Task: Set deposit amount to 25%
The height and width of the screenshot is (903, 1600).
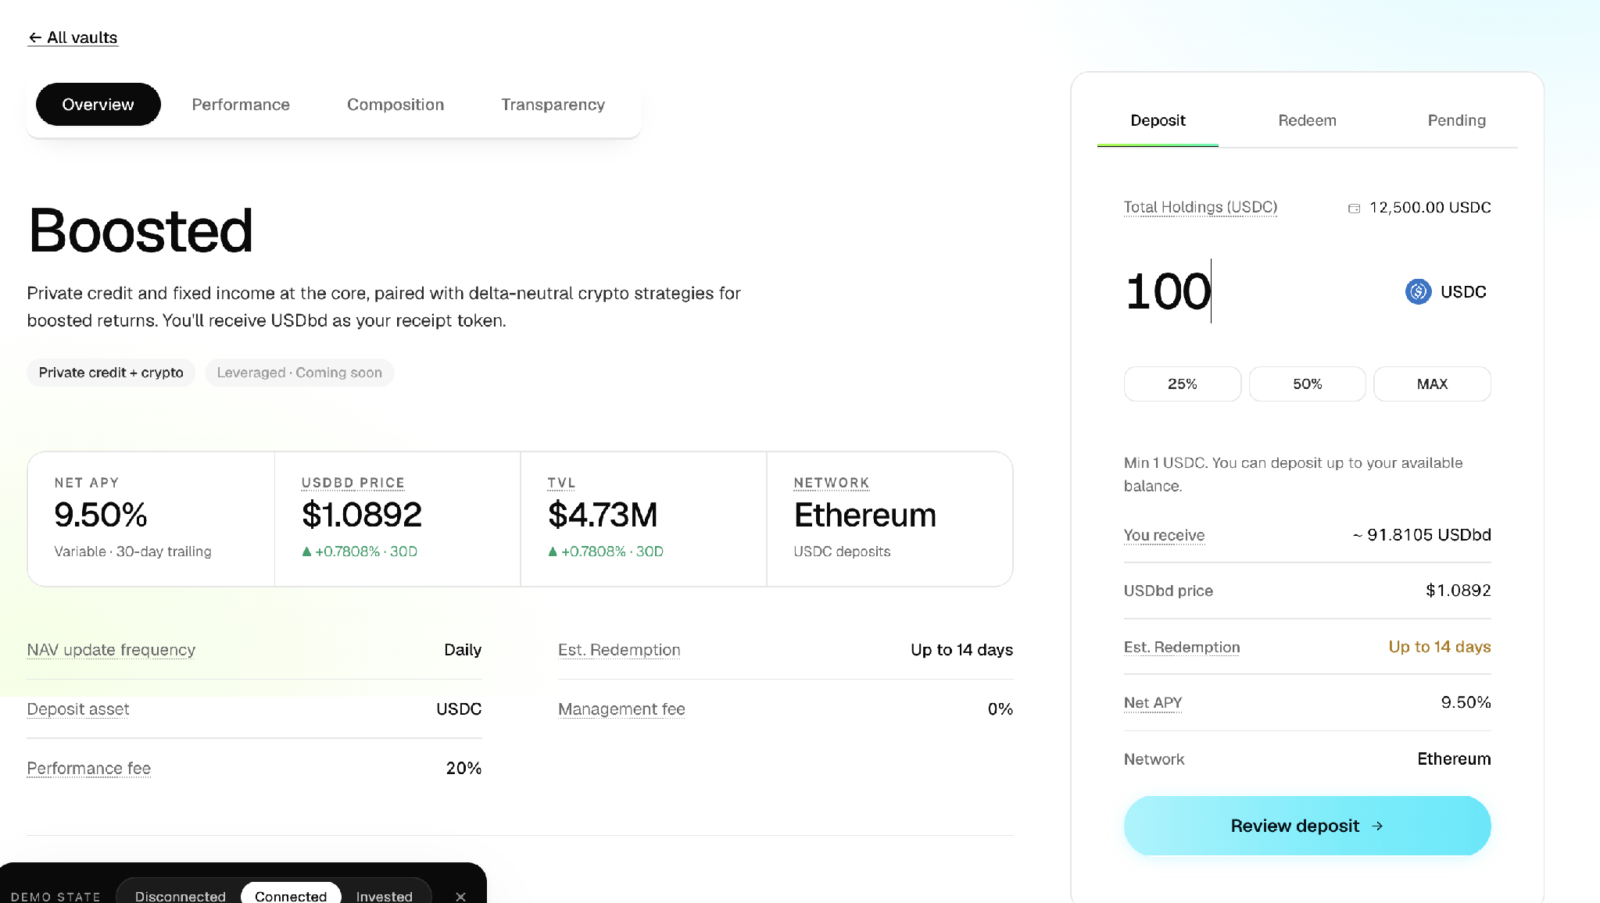Action: point(1182,384)
